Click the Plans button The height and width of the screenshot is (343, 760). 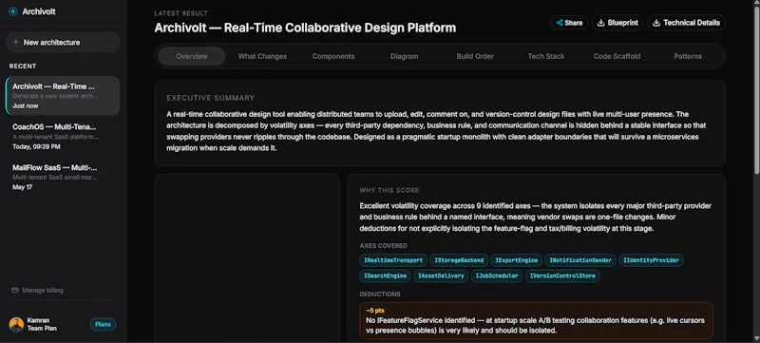103,325
